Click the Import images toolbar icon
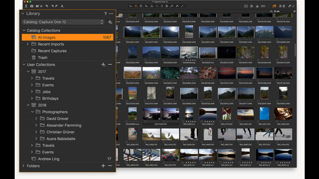319x179 pixels. pyautogui.click(x=26, y=6)
